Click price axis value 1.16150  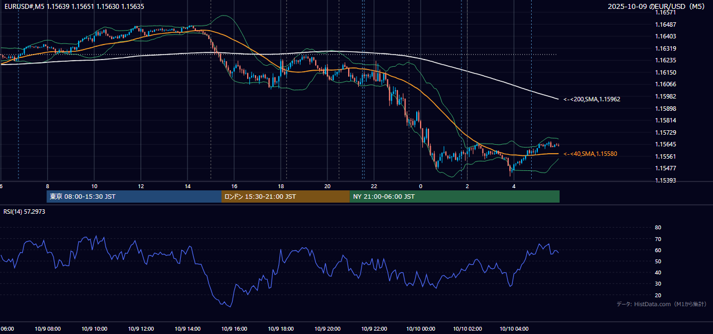click(665, 72)
